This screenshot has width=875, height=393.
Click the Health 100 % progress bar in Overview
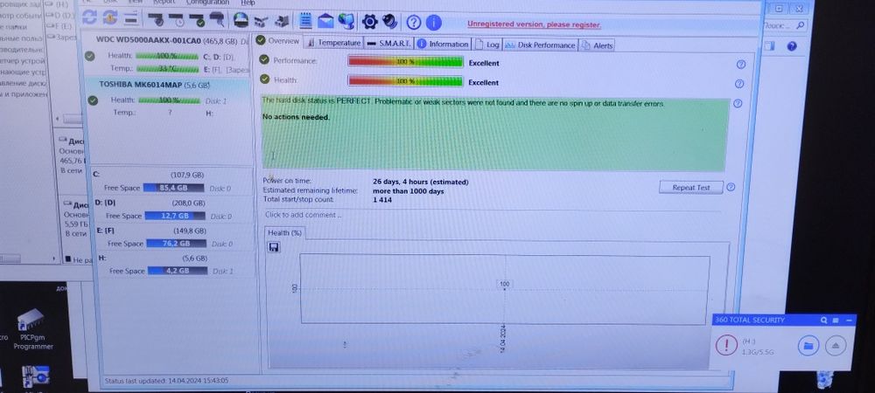click(x=405, y=81)
